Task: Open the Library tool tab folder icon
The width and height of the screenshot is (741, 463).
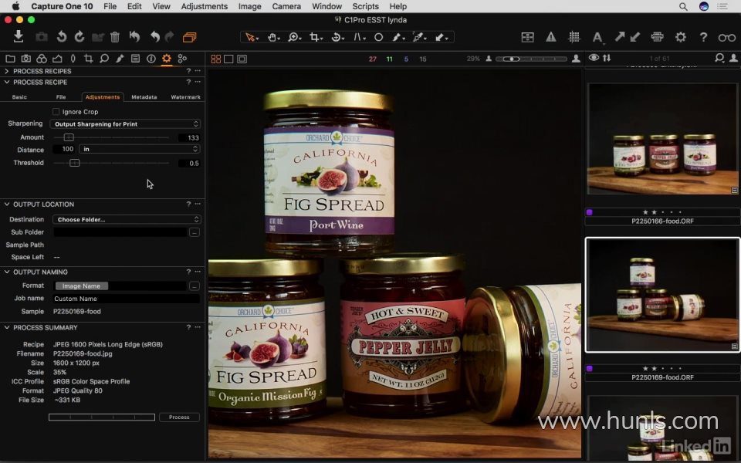Action: point(10,59)
